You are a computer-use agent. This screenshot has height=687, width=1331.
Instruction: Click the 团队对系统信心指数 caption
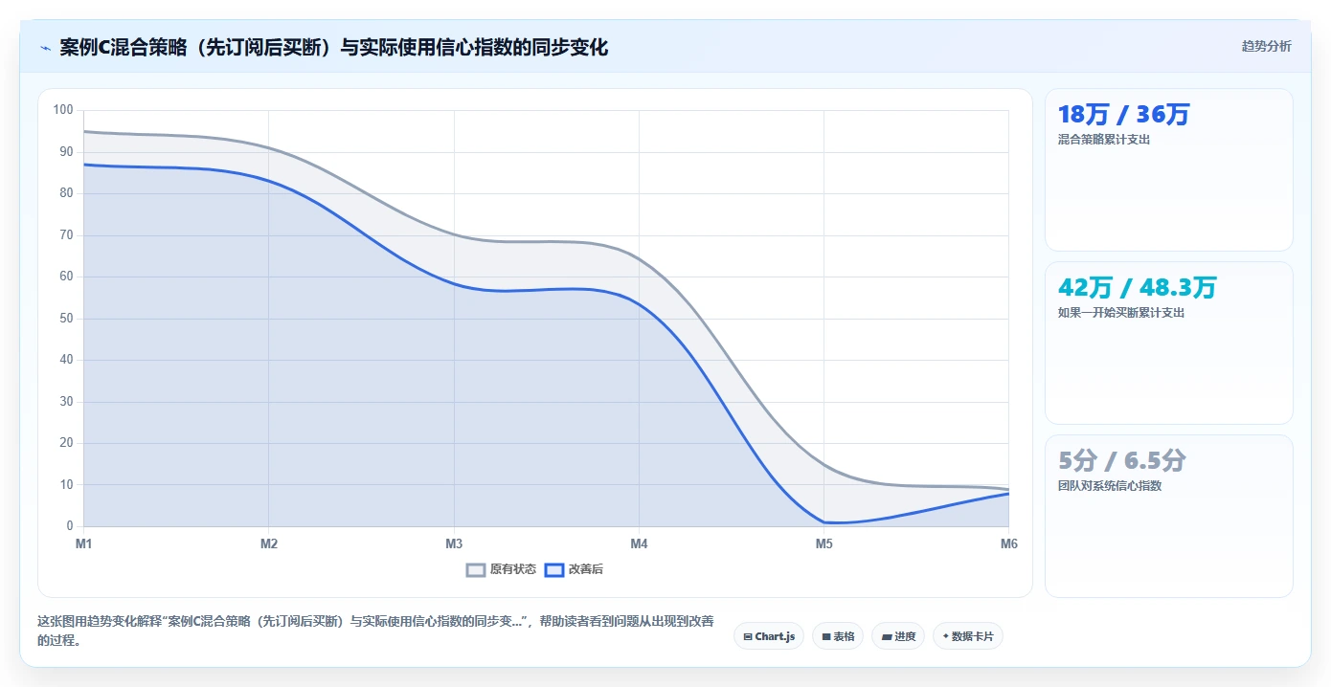click(1110, 486)
